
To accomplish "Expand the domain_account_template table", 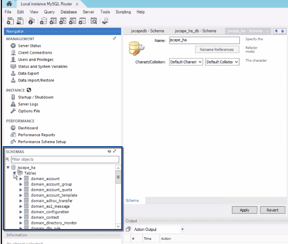I will point(21,195).
